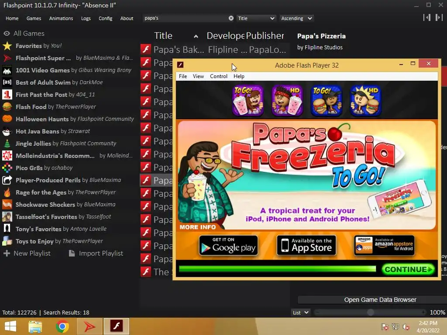Open the Config tab

pos(106,18)
